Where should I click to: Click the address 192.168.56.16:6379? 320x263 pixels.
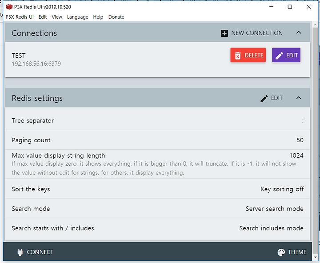[36, 64]
